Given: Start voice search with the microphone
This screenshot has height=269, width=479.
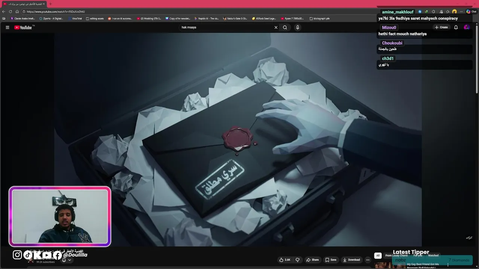Looking at the screenshot, I should 298,27.
